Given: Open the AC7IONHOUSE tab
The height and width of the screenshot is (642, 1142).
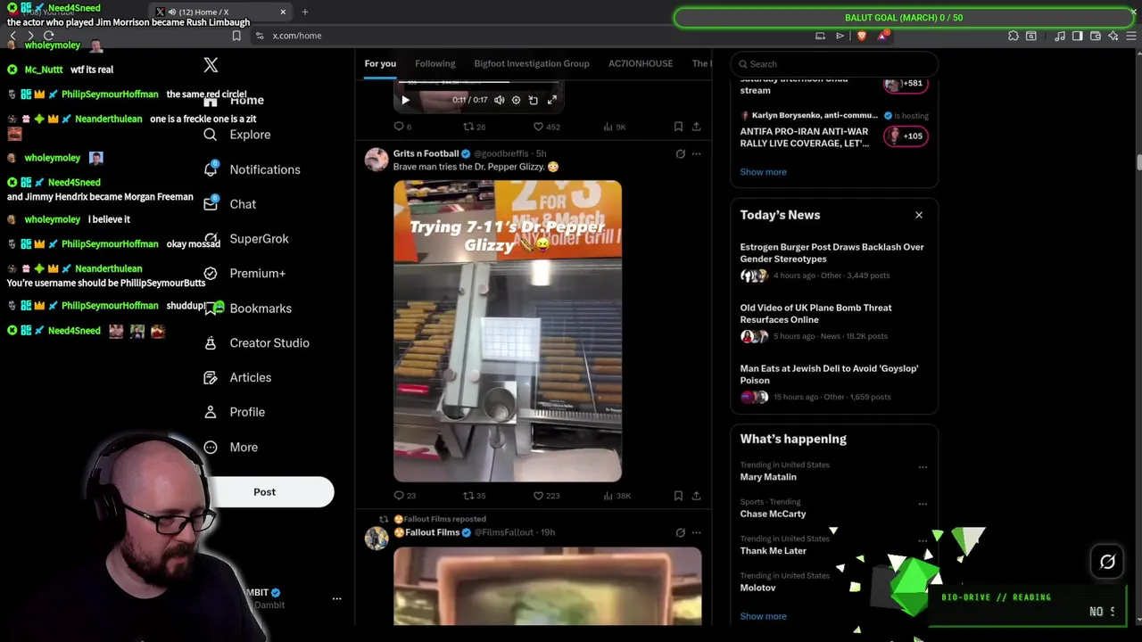Looking at the screenshot, I should (x=641, y=63).
